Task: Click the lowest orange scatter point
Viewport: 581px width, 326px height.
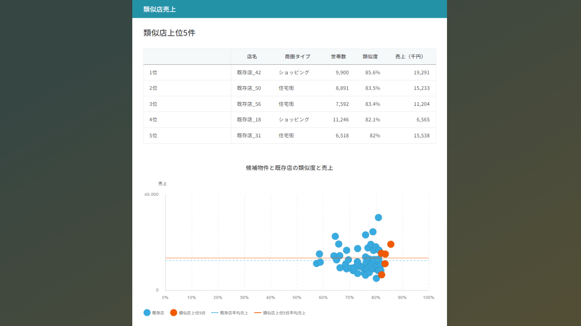Action: coord(381,275)
